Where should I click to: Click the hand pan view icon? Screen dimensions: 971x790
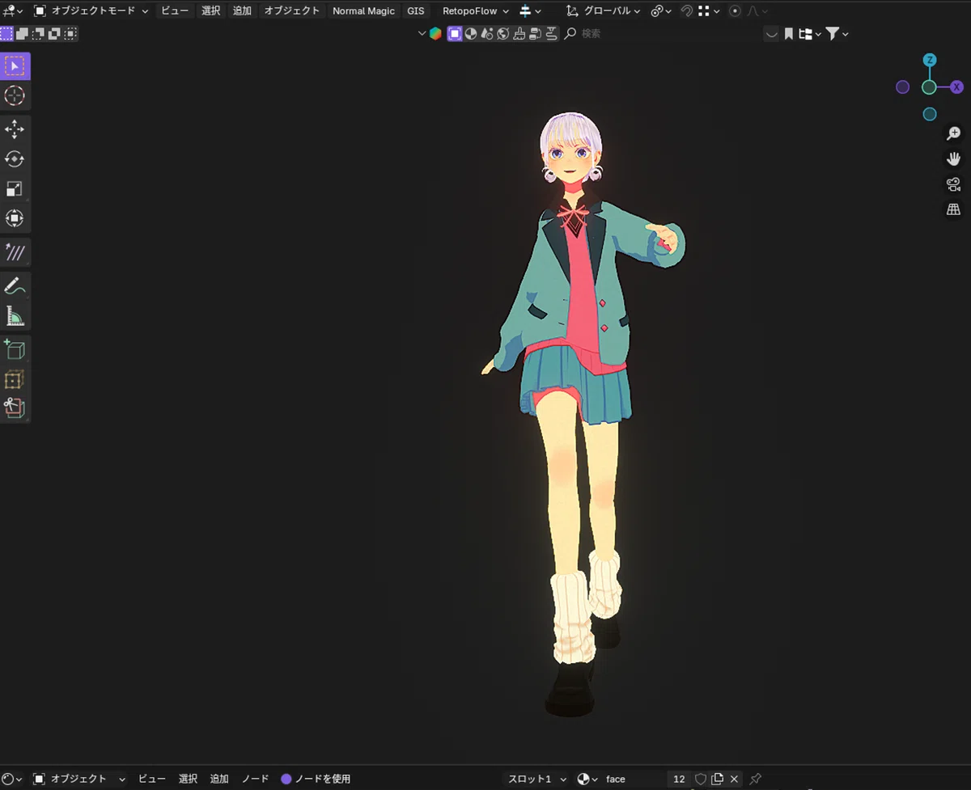tap(953, 158)
